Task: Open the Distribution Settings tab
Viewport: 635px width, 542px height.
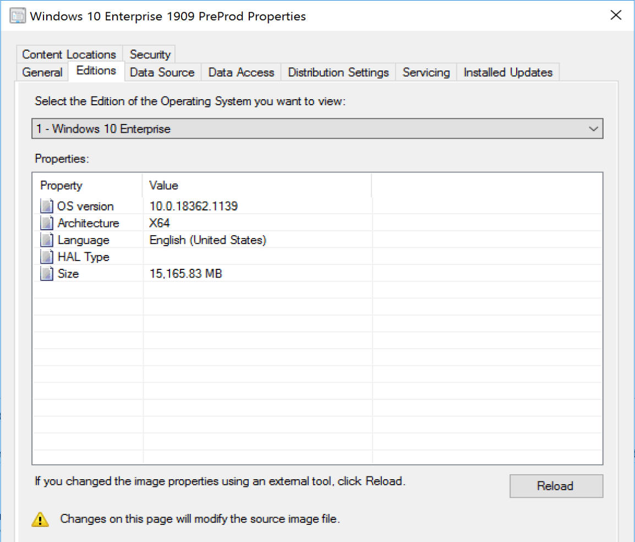Action: [x=338, y=72]
